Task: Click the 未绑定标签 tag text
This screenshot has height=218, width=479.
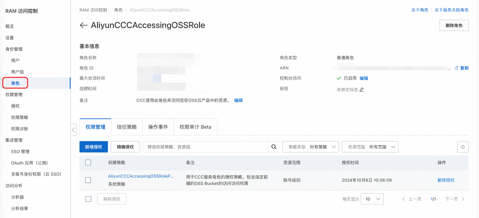Action: [x=347, y=90]
